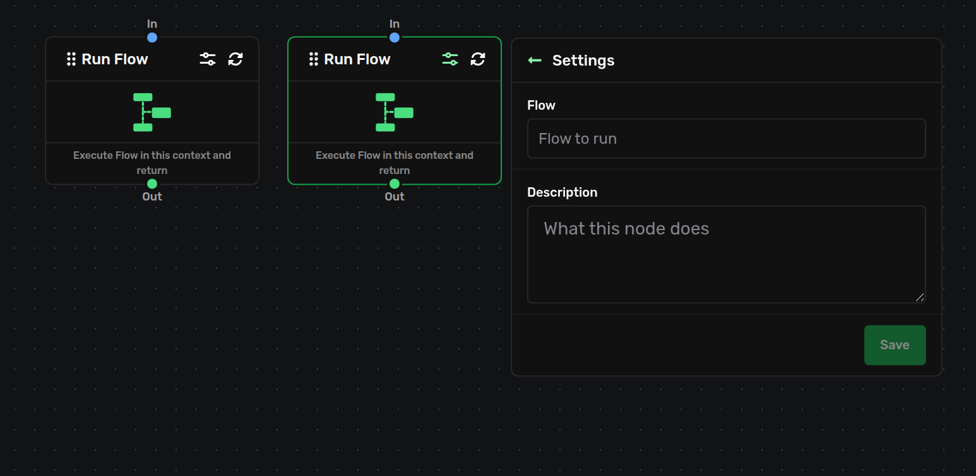Focus the Flow to run input field
The image size is (976, 476).
click(727, 139)
